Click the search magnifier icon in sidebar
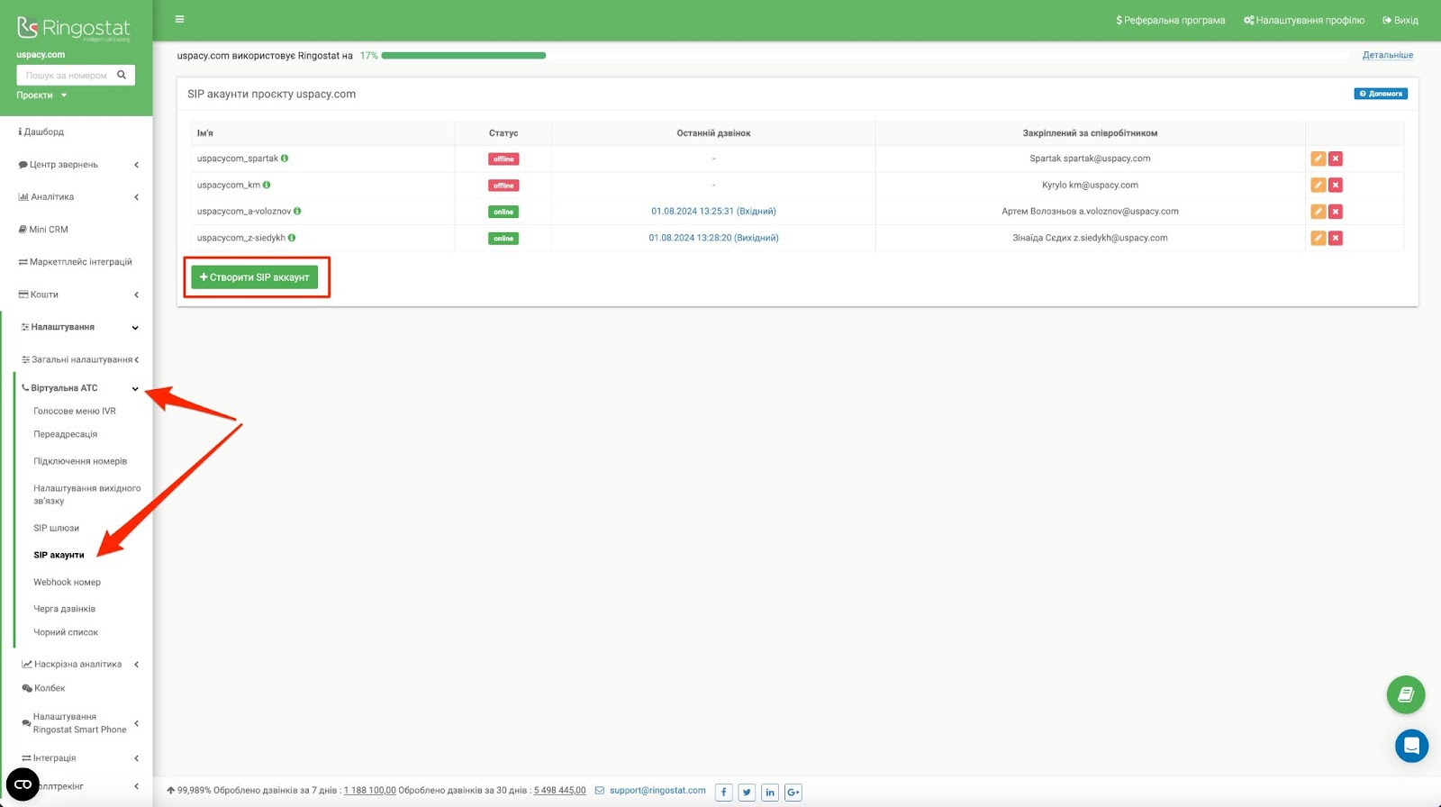This screenshot has height=807, width=1441. pos(122,75)
